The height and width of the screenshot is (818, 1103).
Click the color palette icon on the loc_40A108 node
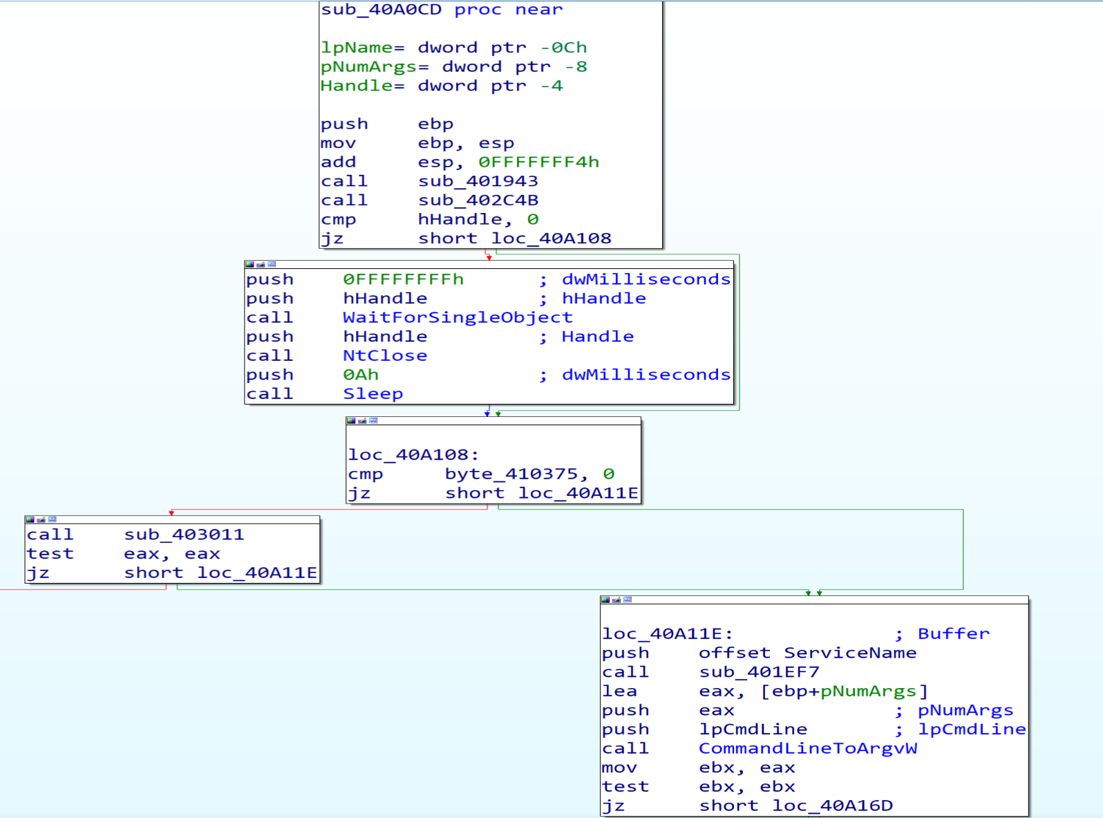[x=351, y=420]
